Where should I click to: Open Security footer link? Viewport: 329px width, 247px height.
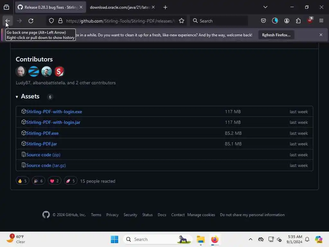click(130, 215)
